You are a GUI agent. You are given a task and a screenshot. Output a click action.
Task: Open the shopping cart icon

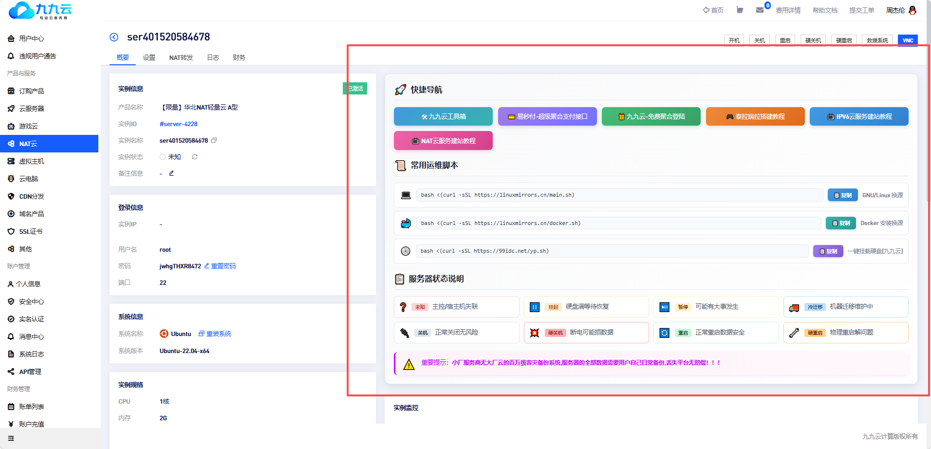click(740, 10)
